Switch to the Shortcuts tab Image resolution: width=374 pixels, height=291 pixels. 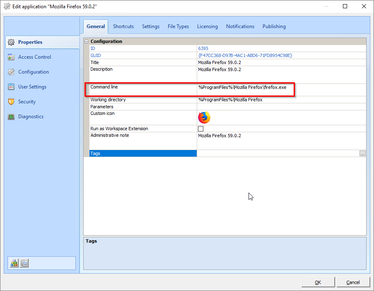click(x=123, y=26)
